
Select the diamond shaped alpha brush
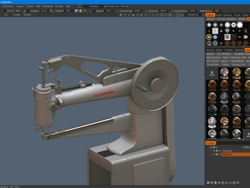(x=227, y=31)
